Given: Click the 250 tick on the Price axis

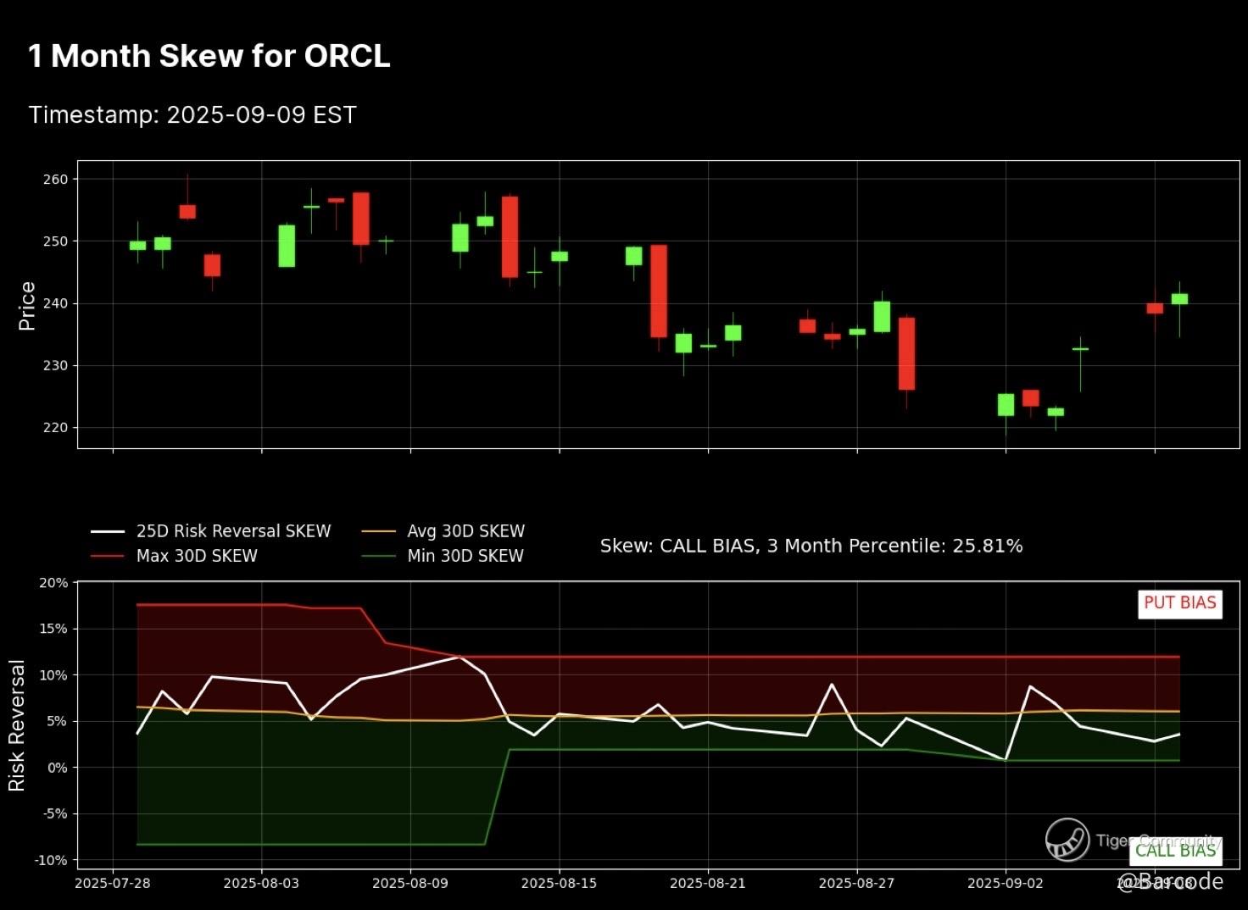Looking at the screenshot, I should [x=54, y=241].
